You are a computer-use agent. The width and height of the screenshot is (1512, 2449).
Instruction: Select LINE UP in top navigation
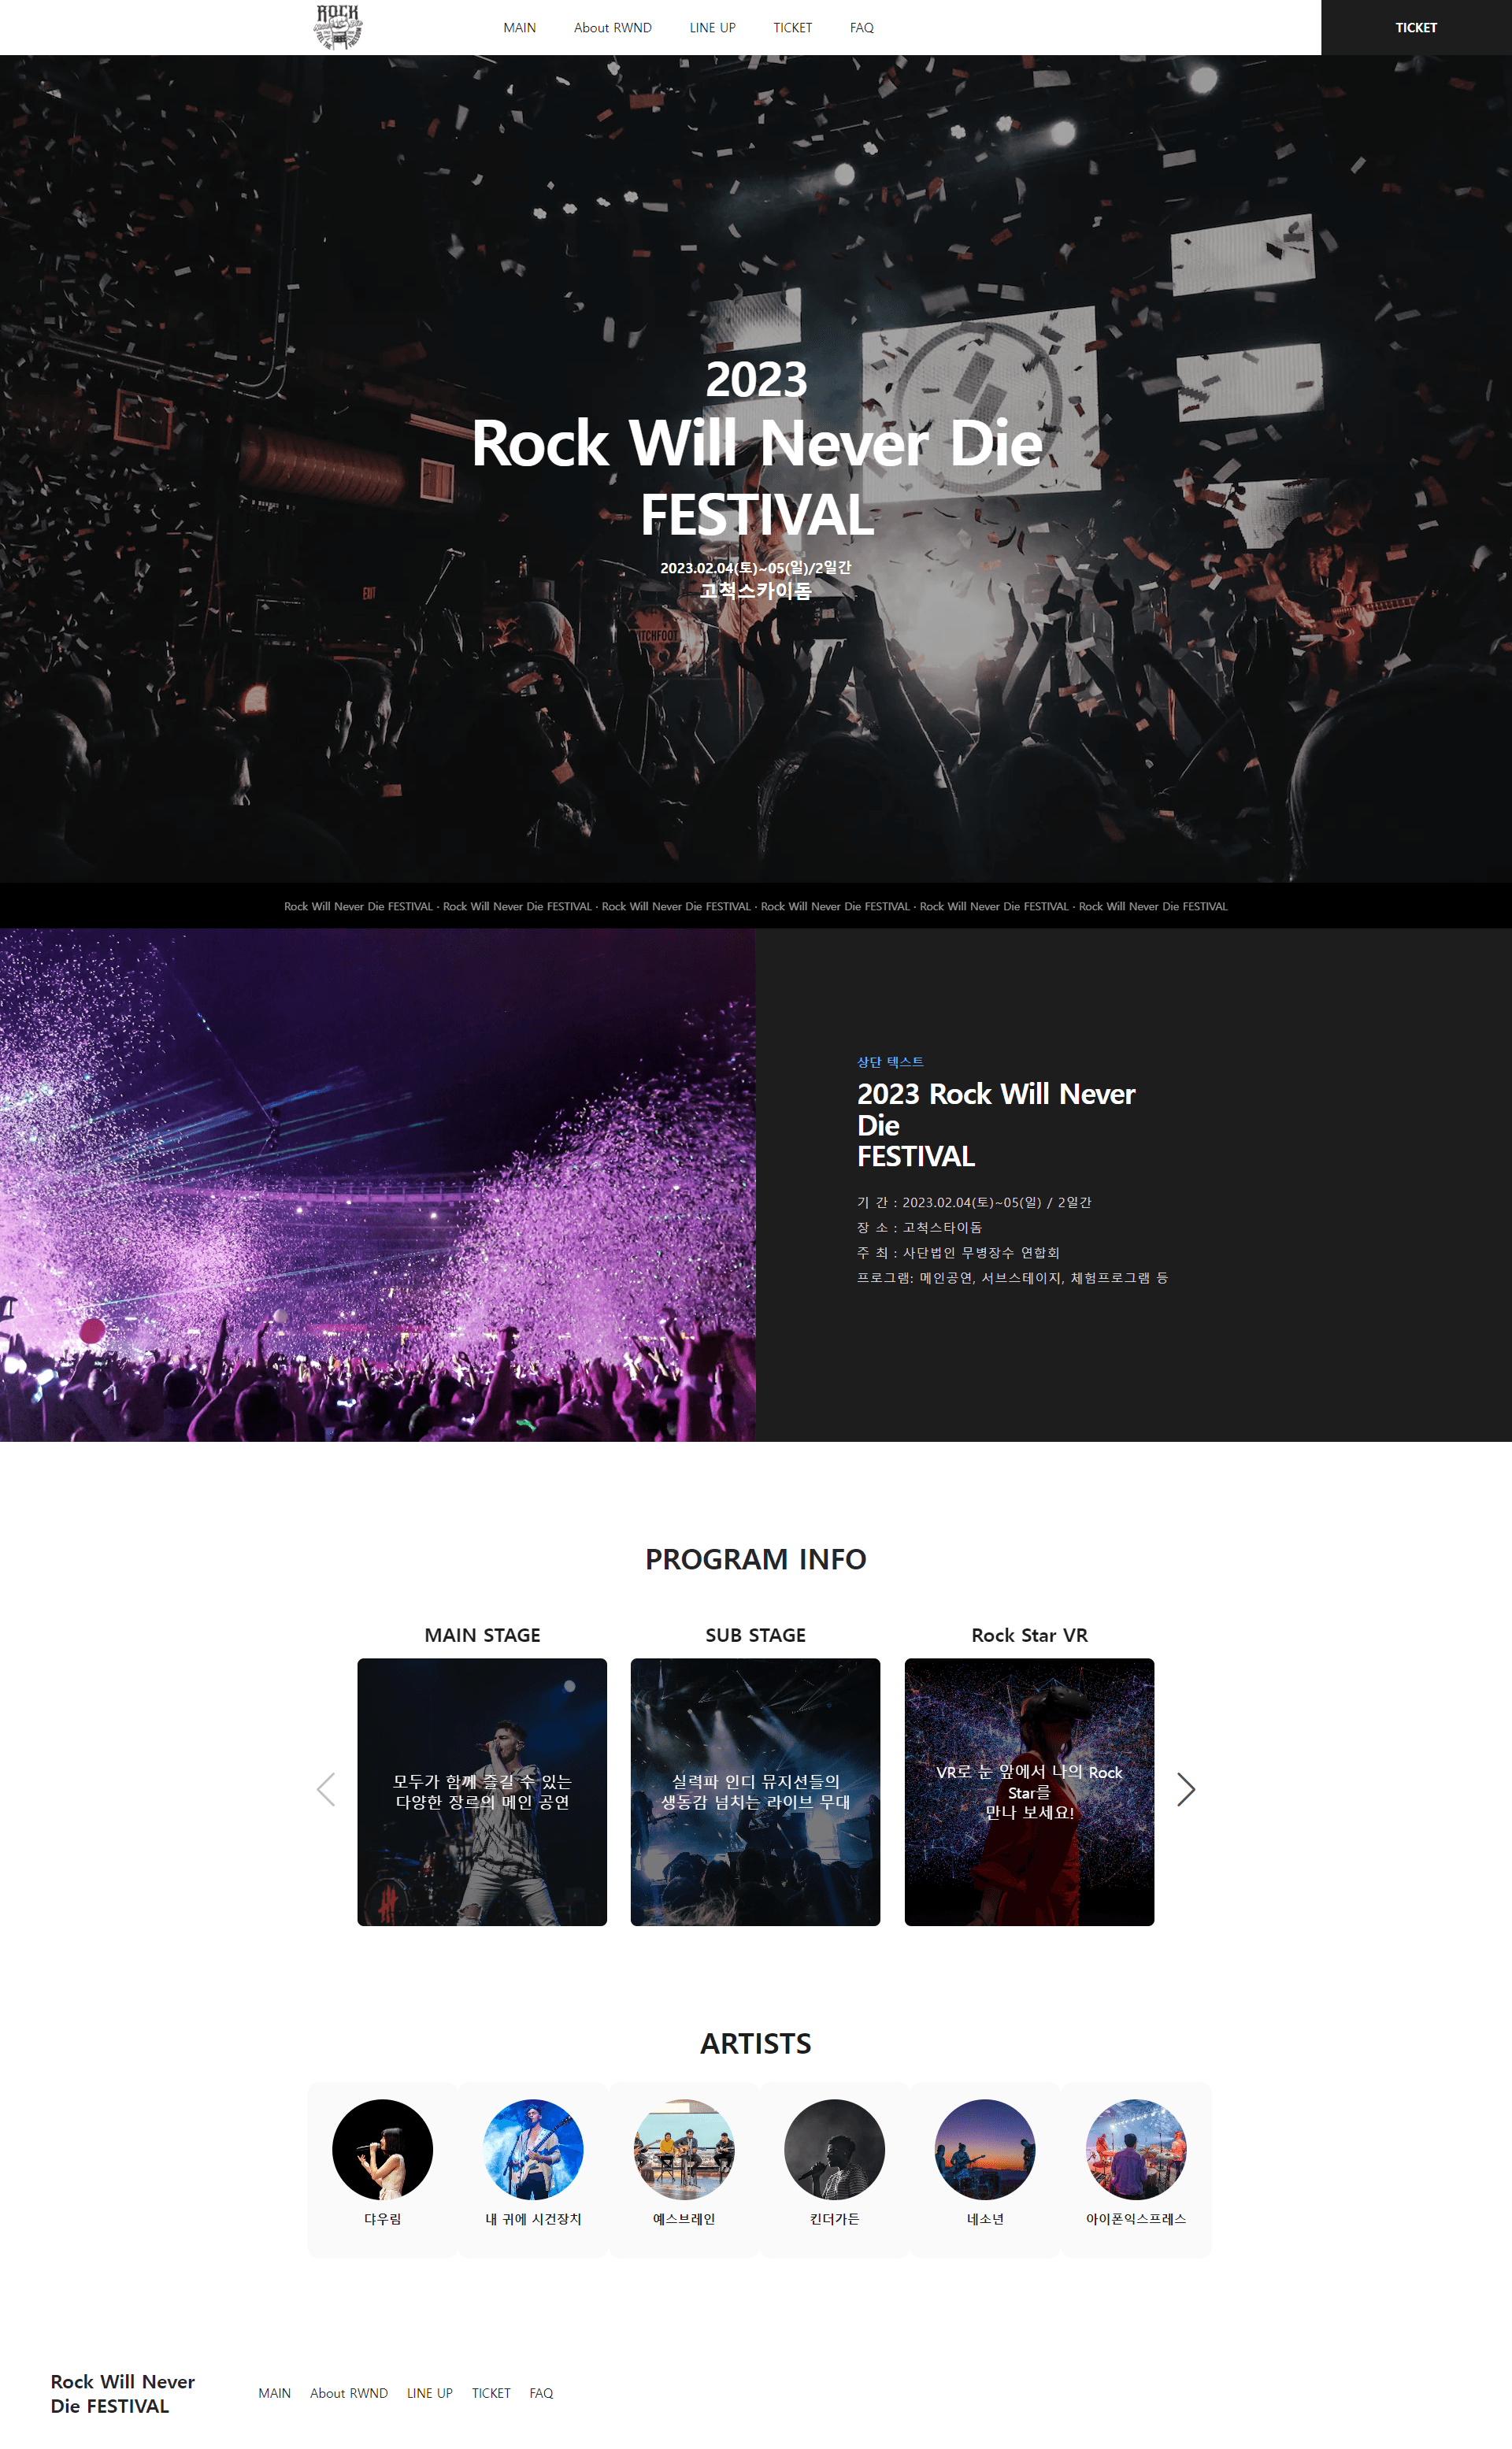point(712,28)
